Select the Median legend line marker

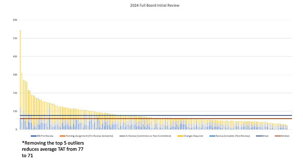[x=278, y=136]
